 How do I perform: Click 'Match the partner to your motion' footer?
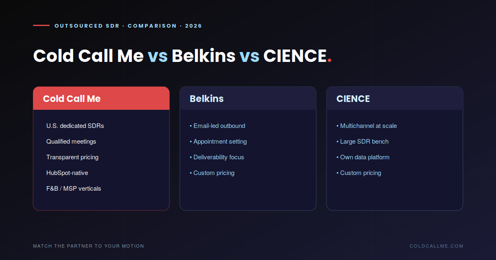click(88, 246)
